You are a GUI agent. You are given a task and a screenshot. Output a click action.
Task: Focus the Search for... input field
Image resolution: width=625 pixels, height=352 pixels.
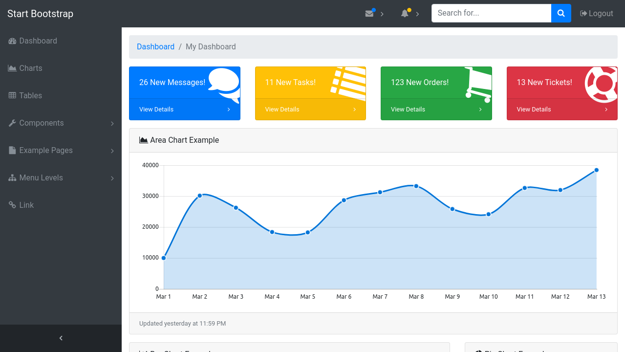491,14
